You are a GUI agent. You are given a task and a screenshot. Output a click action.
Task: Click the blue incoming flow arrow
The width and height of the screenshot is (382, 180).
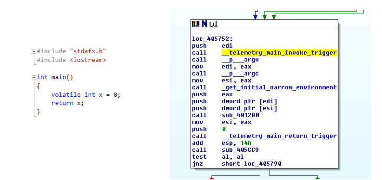click(255, 16)
